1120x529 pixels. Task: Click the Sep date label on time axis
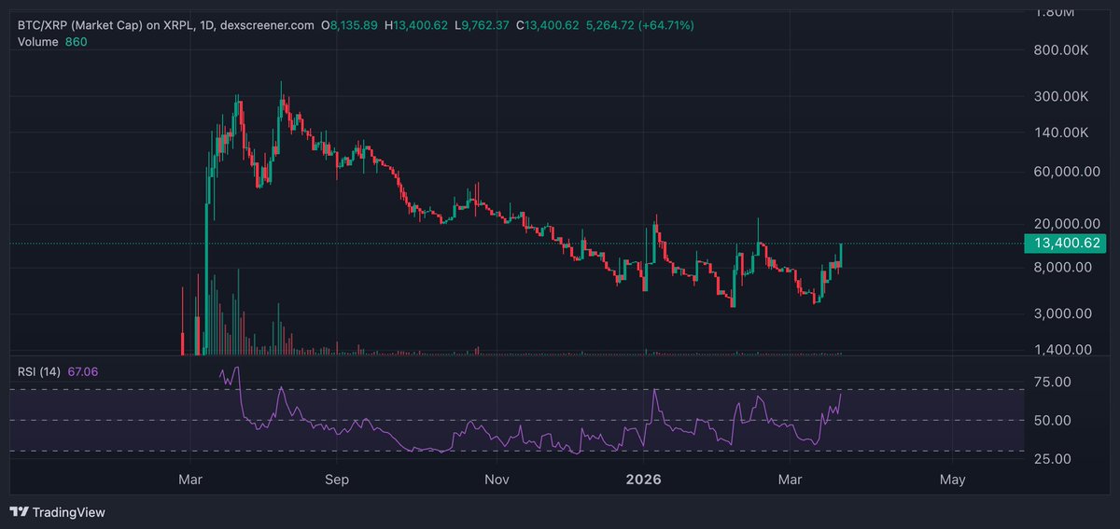point(337,480)
